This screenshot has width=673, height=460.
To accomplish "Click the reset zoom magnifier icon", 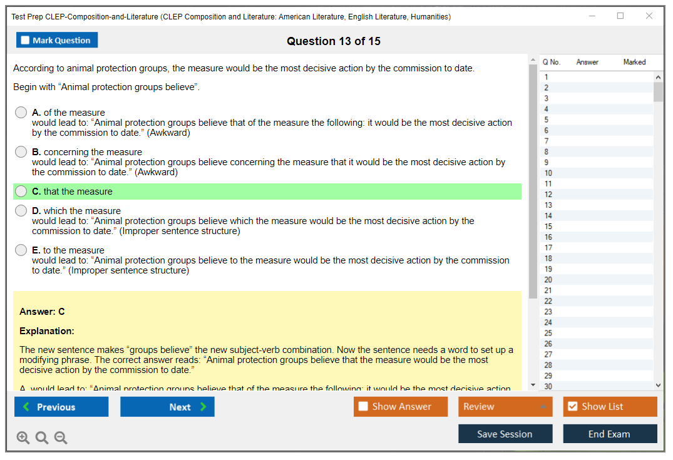I will (42, 438).
